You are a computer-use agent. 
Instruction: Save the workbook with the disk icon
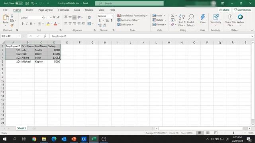[x=27, y=3]
